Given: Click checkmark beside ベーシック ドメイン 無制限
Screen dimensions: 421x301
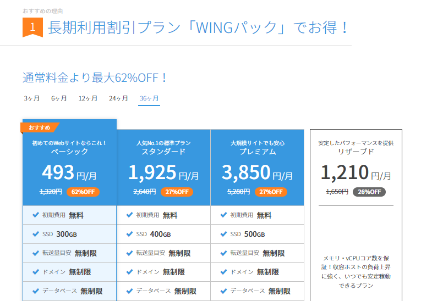Looking at the screenshot, I should coord(36,272).
